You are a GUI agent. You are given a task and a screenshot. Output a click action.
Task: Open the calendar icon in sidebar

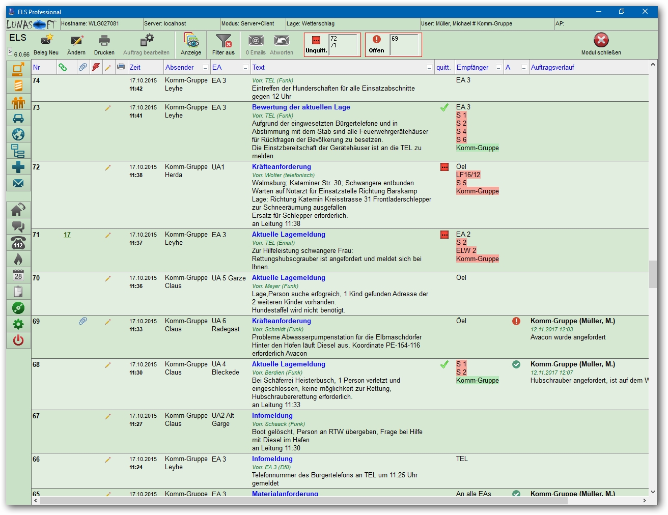pyautogui.click(x=18, y=275)
